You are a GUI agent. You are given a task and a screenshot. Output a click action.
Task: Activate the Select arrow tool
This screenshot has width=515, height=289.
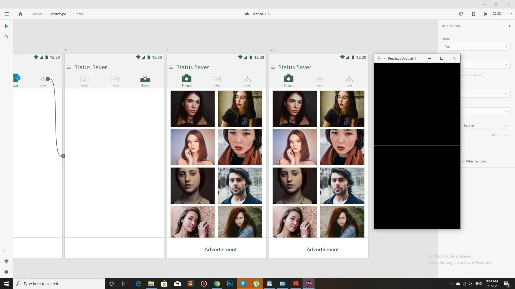(6, 26)
